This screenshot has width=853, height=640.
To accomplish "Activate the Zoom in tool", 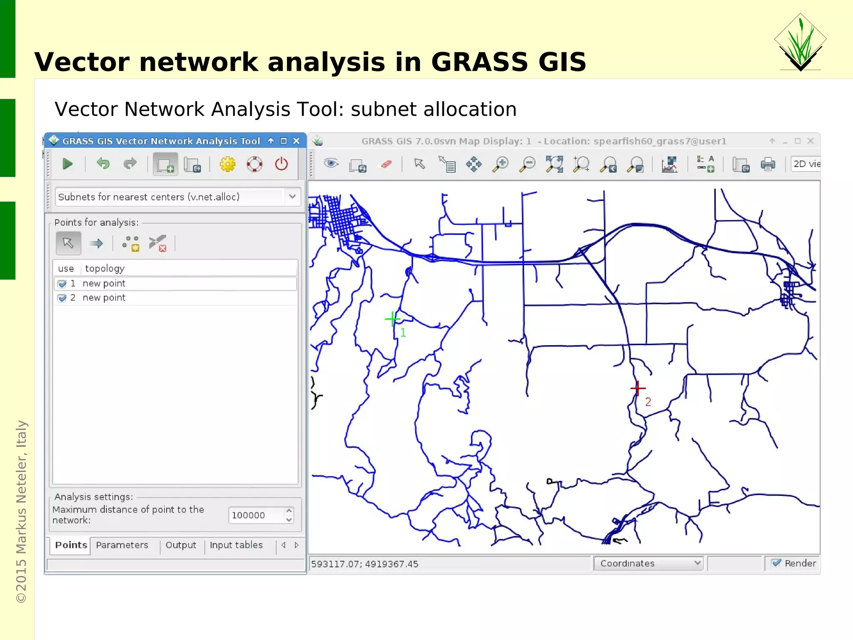I will tap(501, 164).
